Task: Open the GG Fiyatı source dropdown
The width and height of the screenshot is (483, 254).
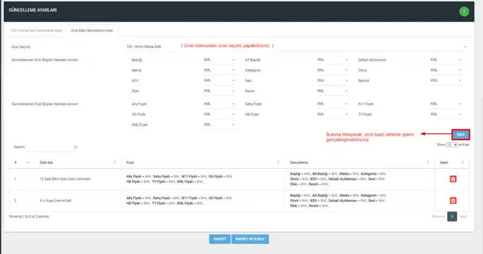Action: [x=219, y=114]
